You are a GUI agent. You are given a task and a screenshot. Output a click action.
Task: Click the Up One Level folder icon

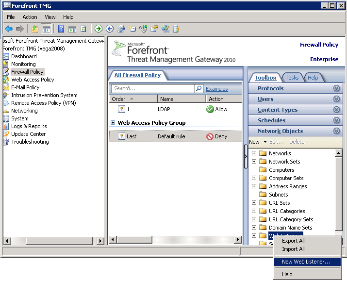coord(35,29)
